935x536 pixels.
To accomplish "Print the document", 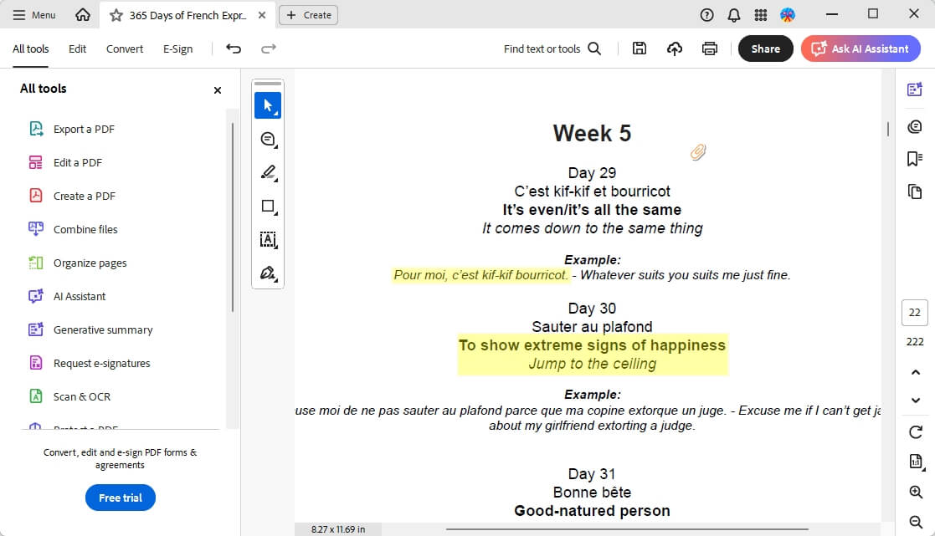I will (x=709, y=48).
